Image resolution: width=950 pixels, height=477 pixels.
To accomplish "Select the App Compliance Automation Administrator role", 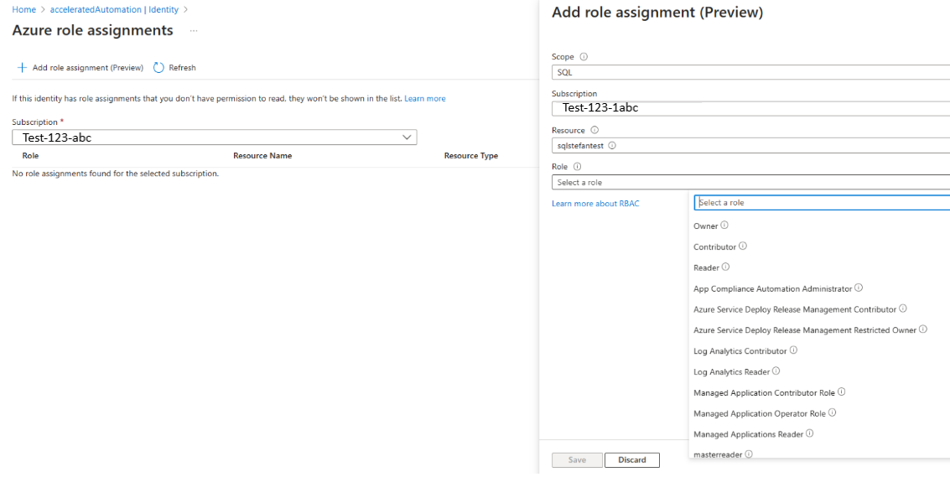I will click(x=772, y=289).
